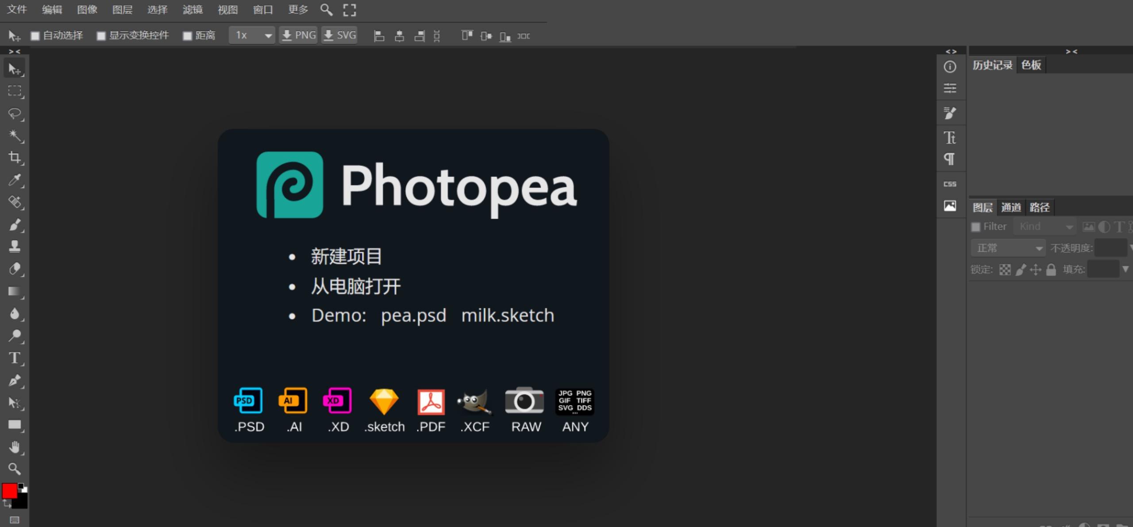
Task: Select the Blur droplet tool
Action: tap(15, 314)
